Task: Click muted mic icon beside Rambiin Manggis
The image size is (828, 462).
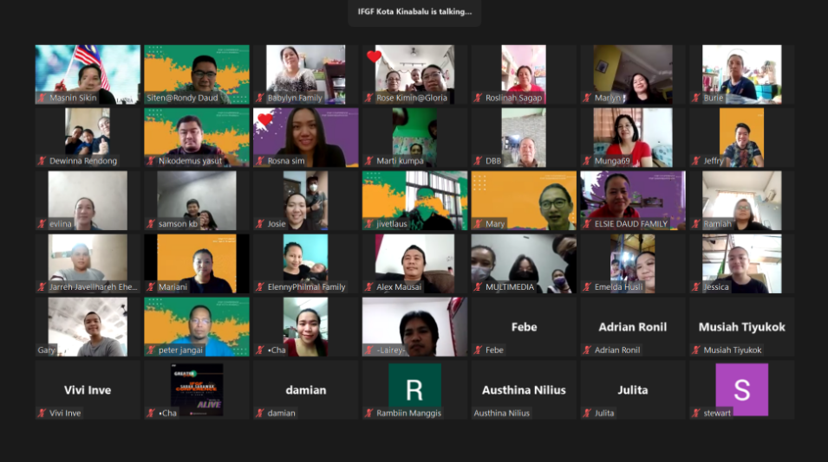Action: pos(369,414)
